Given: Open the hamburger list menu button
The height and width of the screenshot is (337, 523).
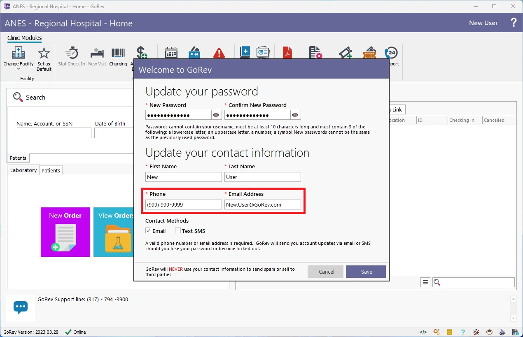Looking at the screenshot, I should (x=425, y=282).
